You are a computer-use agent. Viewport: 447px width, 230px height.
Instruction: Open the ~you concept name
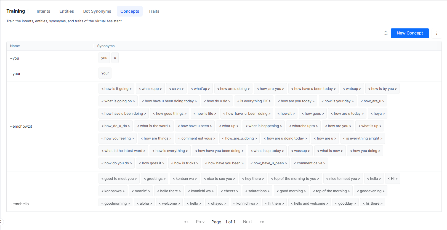15,58
